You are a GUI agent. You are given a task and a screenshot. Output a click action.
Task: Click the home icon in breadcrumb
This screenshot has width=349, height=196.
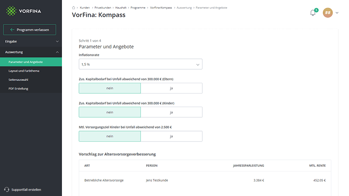(x=73, y=7)
